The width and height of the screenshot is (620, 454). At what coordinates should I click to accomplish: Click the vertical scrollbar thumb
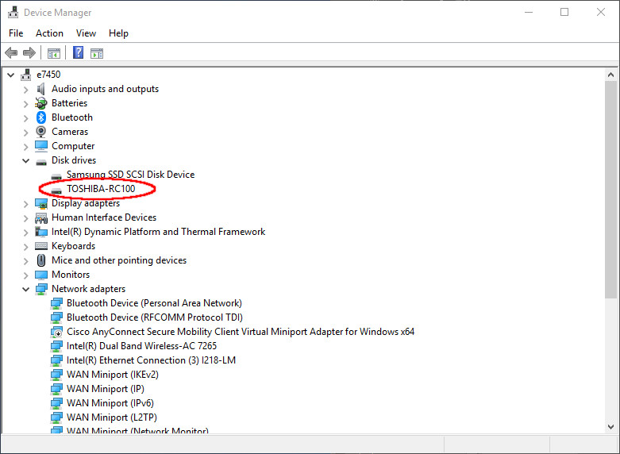610,190
